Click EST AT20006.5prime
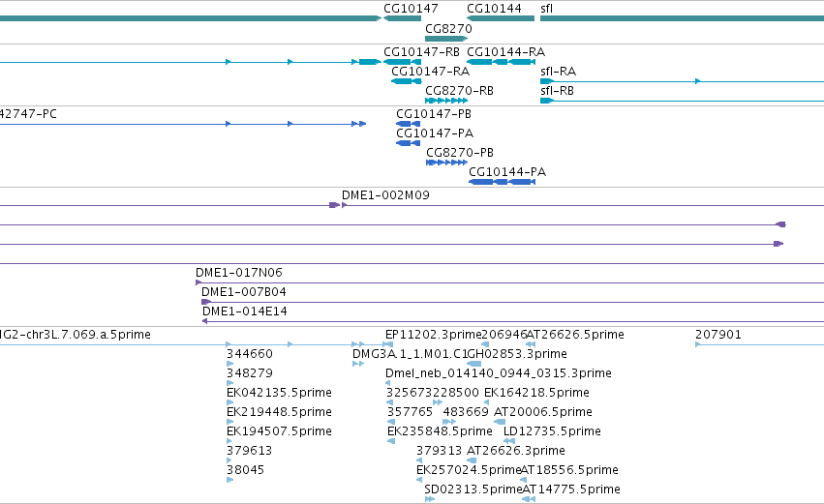This screenshot has width=824, height=504. coord(543,412)
